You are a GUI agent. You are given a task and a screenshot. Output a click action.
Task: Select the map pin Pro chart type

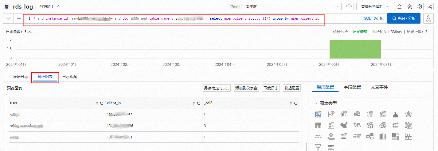[x=370, y=125]
